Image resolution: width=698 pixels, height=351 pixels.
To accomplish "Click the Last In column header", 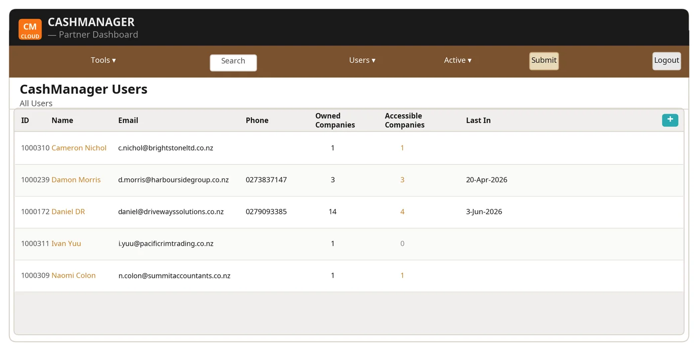I will (478, 121).
